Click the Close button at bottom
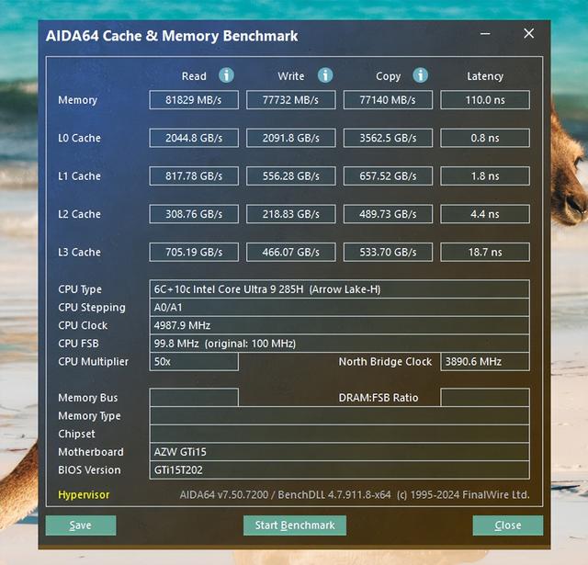 click(x=508, y=525)
